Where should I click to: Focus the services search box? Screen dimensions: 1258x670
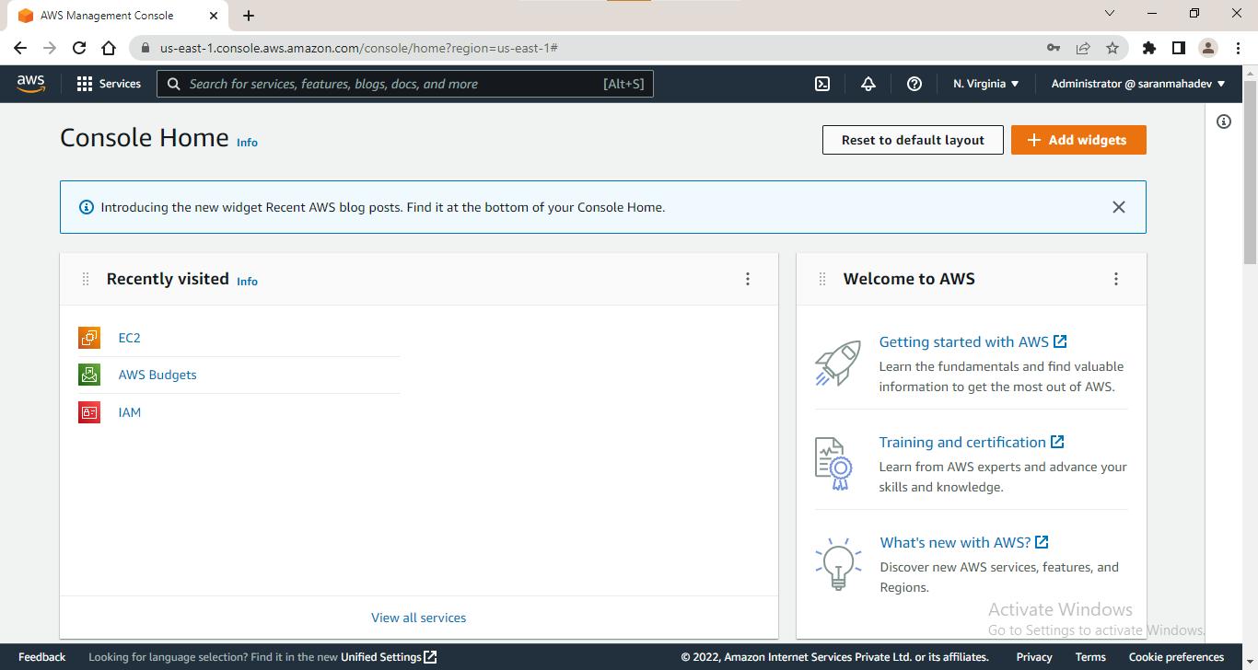(x=405, y=84)
